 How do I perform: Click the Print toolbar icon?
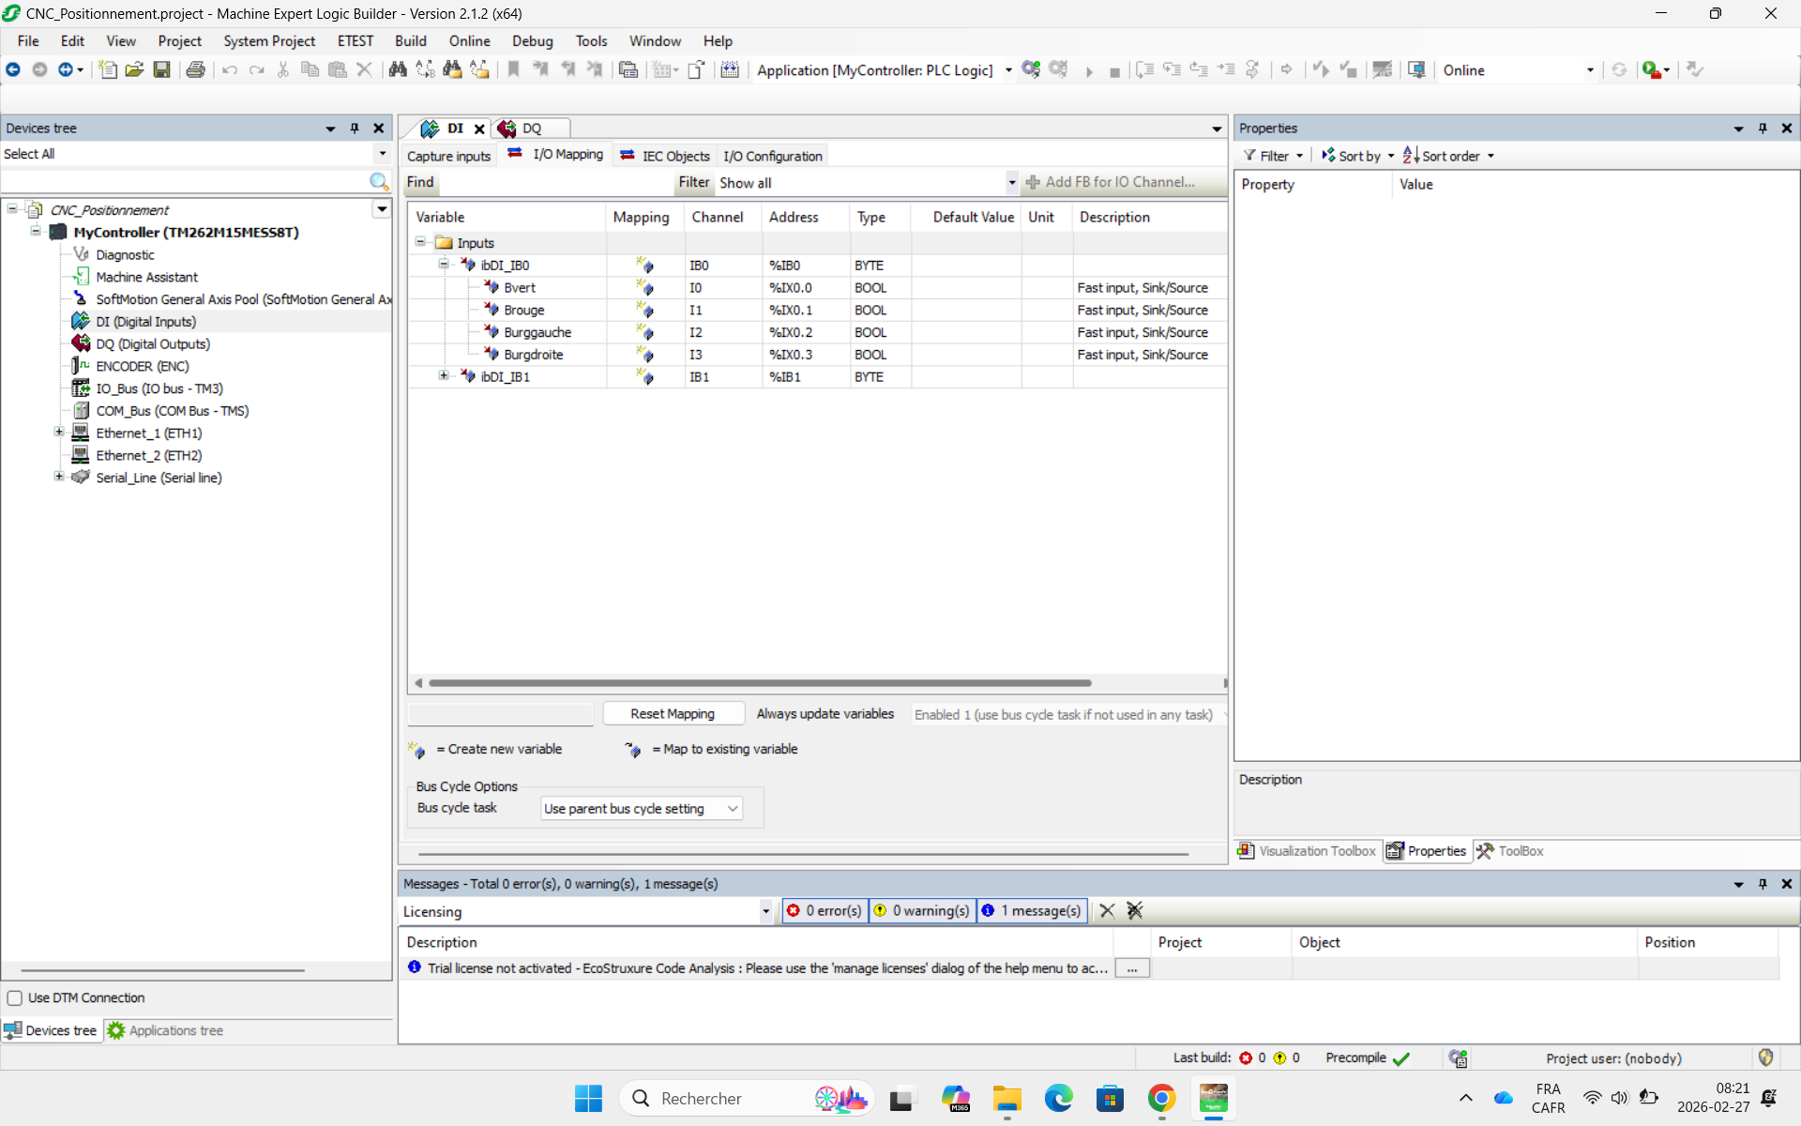195,69
